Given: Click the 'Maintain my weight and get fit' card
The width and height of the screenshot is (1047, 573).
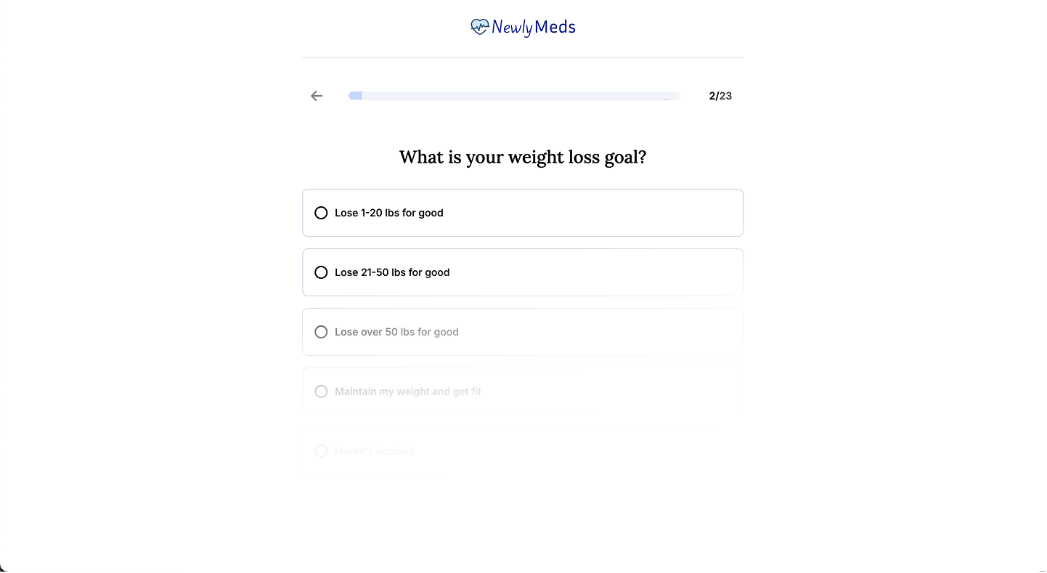Looking at the screenshot, I should coord(523,391).
